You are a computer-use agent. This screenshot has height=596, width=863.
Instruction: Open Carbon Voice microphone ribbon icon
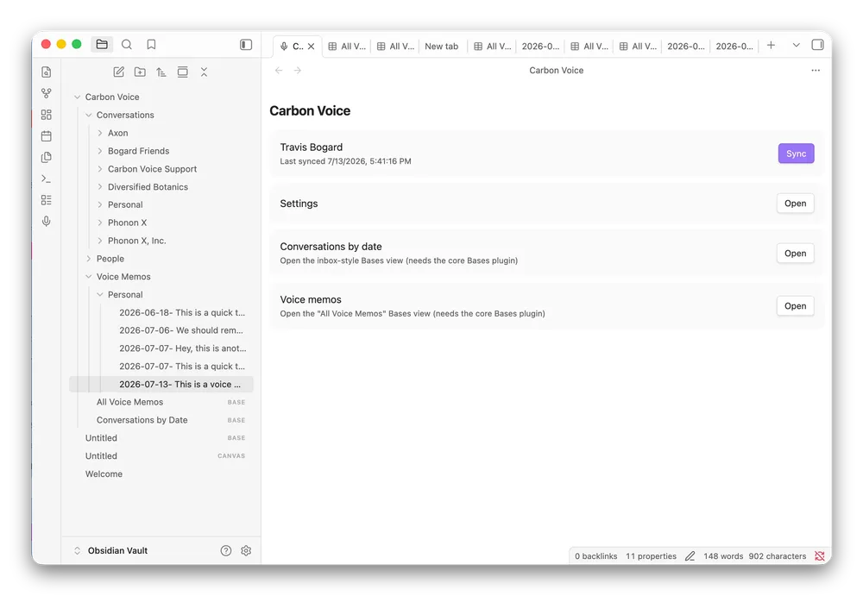[x=47, y=221]
